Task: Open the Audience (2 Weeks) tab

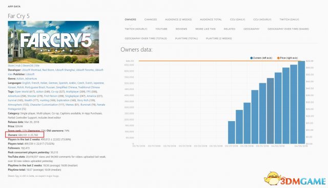Action: (x=178, y=19)
